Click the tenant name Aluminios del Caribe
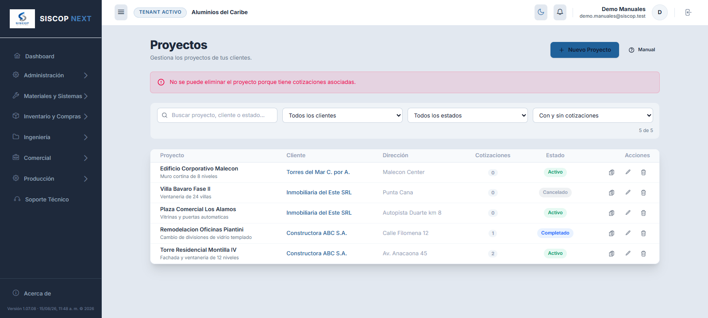 (219, 12)
